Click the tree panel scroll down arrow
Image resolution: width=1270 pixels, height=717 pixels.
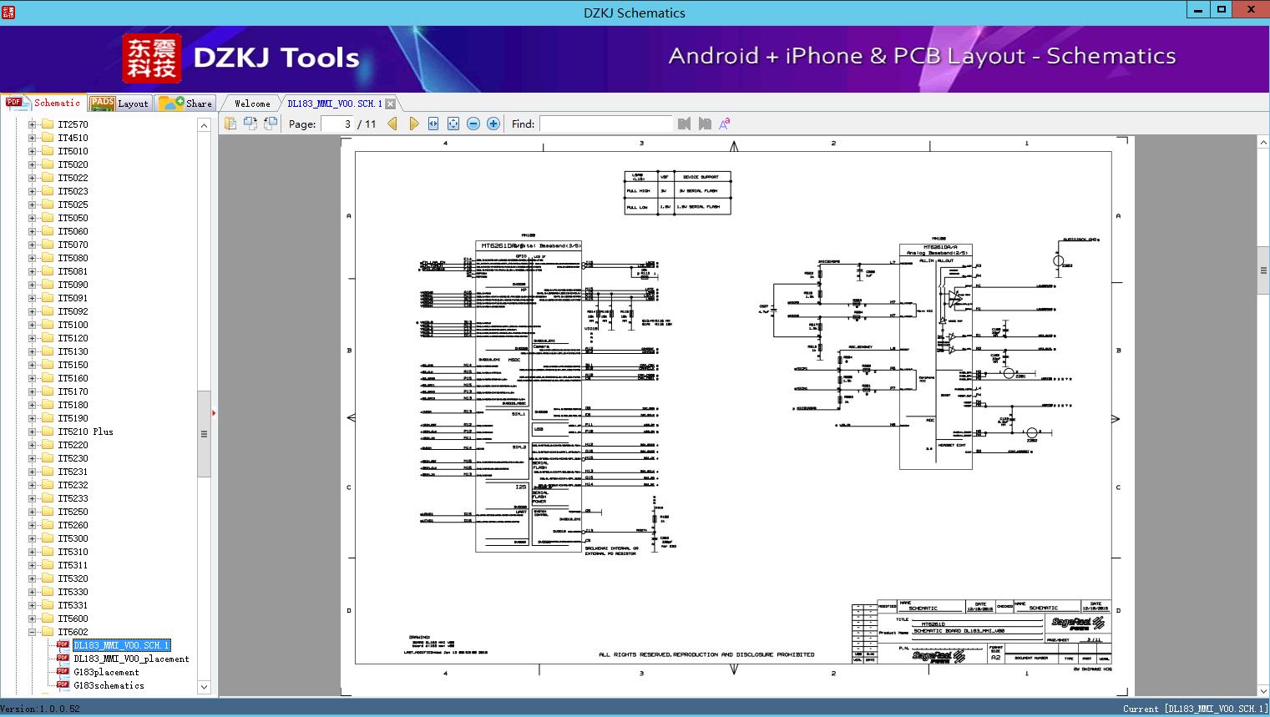(204, 687)
